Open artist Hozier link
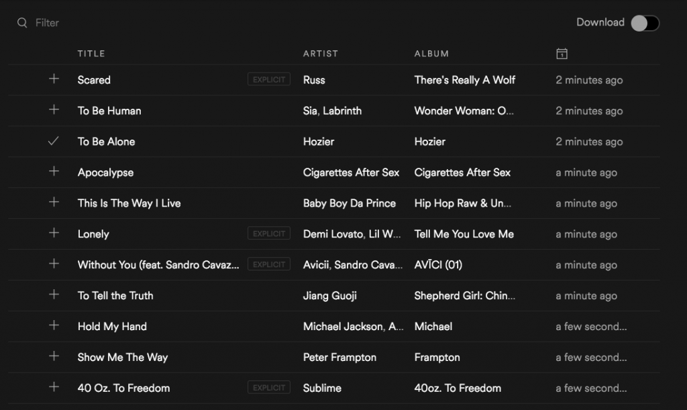Viewport: 687px width, 410px height. tap(319, 142)
